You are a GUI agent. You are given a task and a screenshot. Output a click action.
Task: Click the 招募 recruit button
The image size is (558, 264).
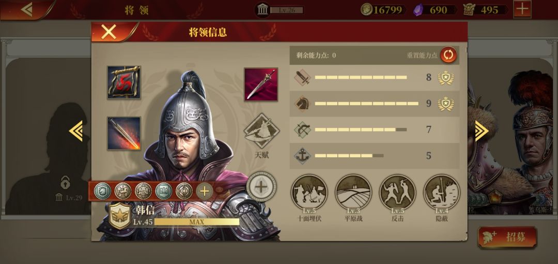(x=507, y=237)
